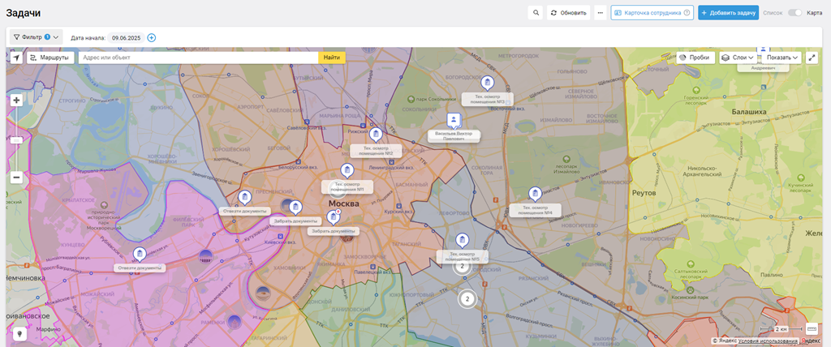Open Условия использования link
The width and height of the screenshot is (831, 347).
(x=769, y=341)
